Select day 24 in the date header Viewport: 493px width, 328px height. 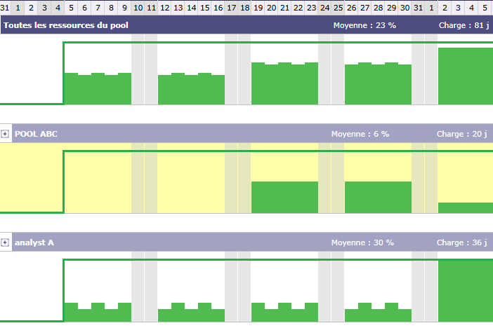pyautogui.click(x=324, y=7)
